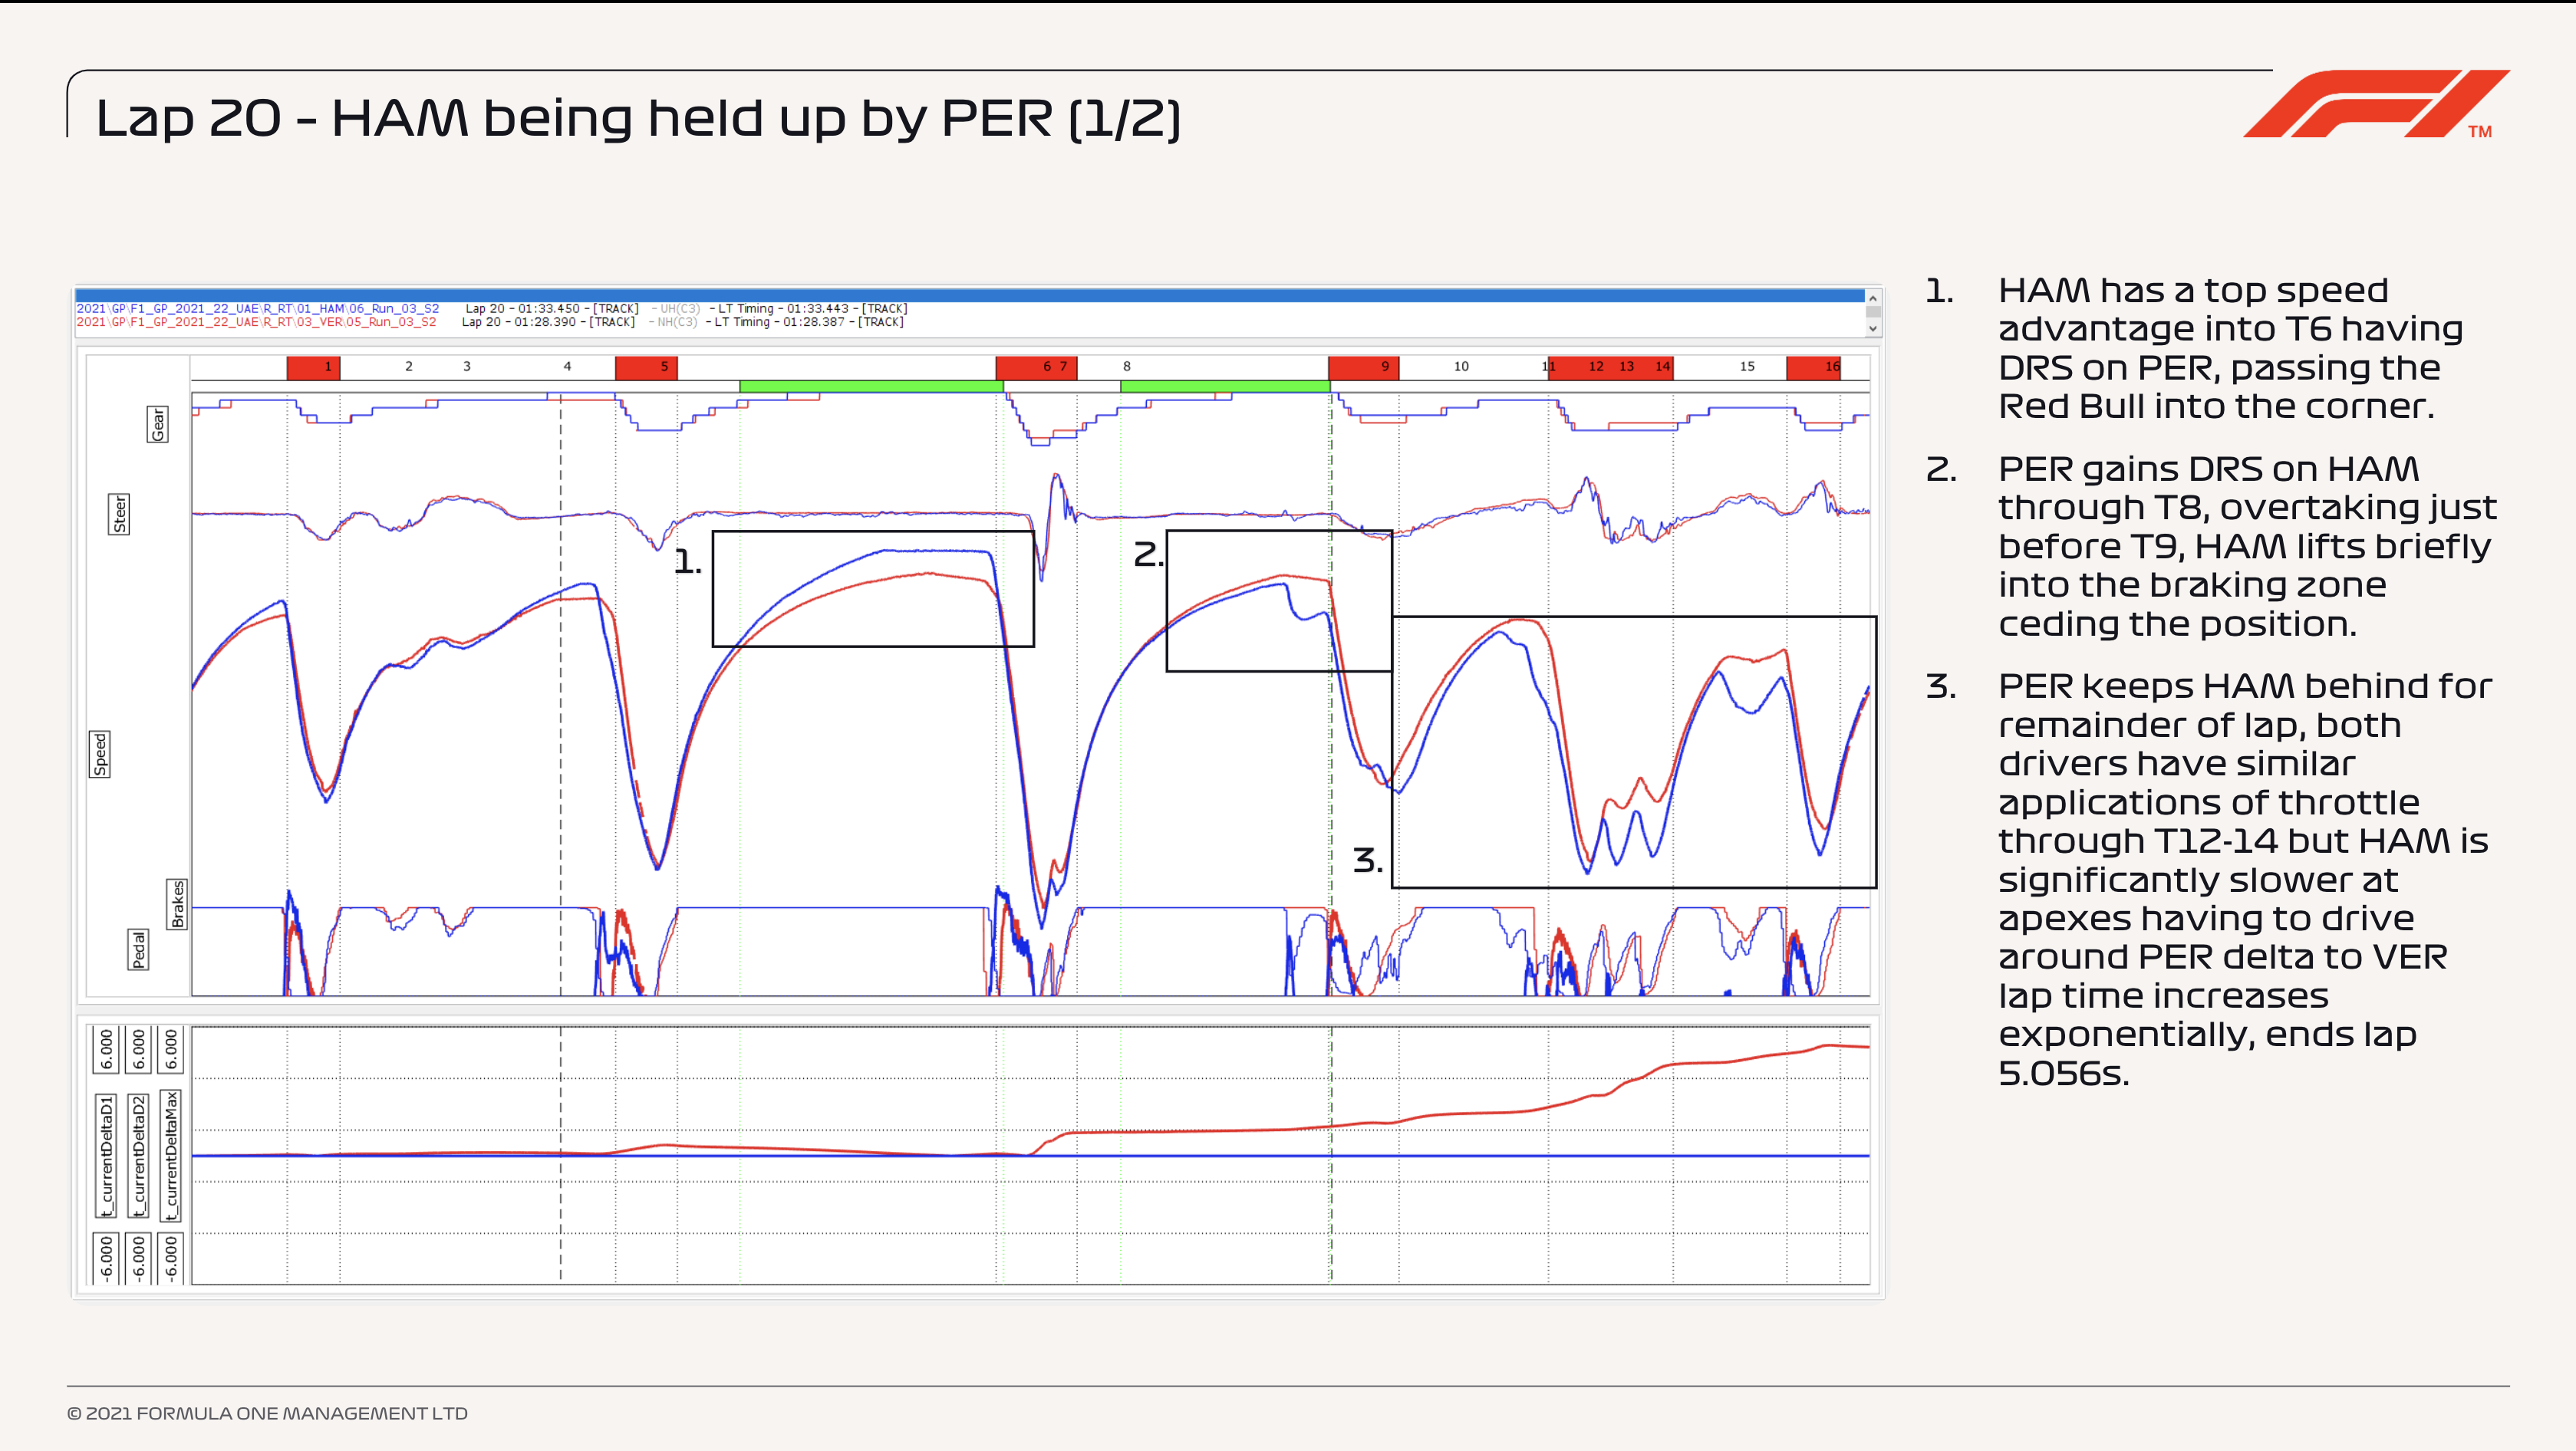Screen dimensions: 2576x1451
Task: Select the t_currentDeltaD2 channel label
Action: tap(138, 1155)
